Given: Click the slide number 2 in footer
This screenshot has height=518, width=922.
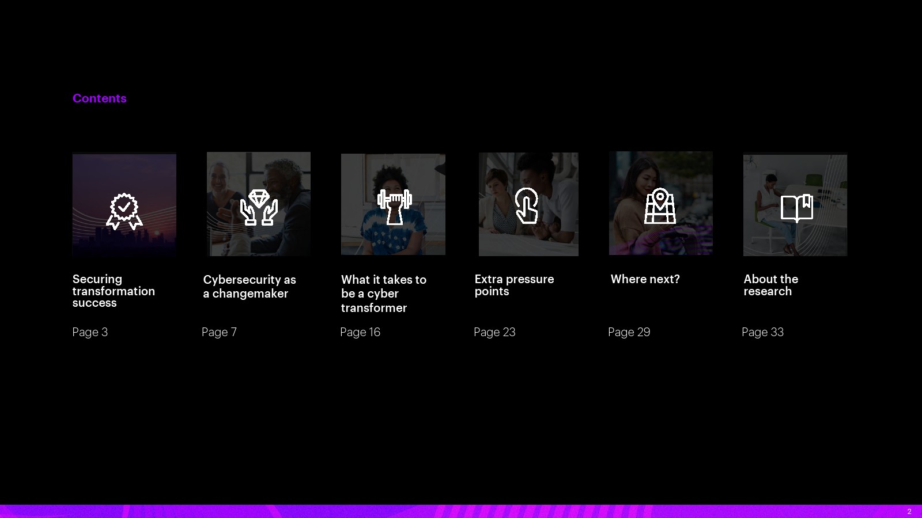Looking at the screenshot, I should pos(909,511).
